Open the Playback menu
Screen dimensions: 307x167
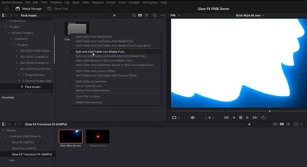pos(98,3)
